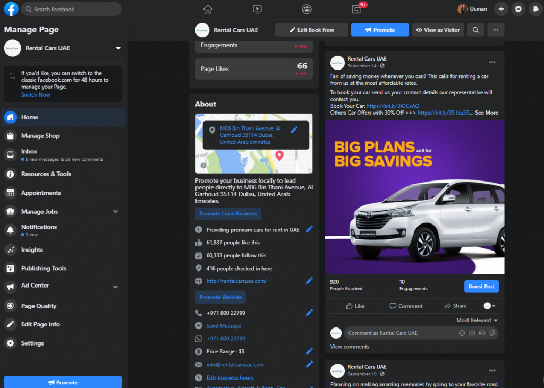
Task: Open the notifications bell in top bar
Action: pos(535,9)
